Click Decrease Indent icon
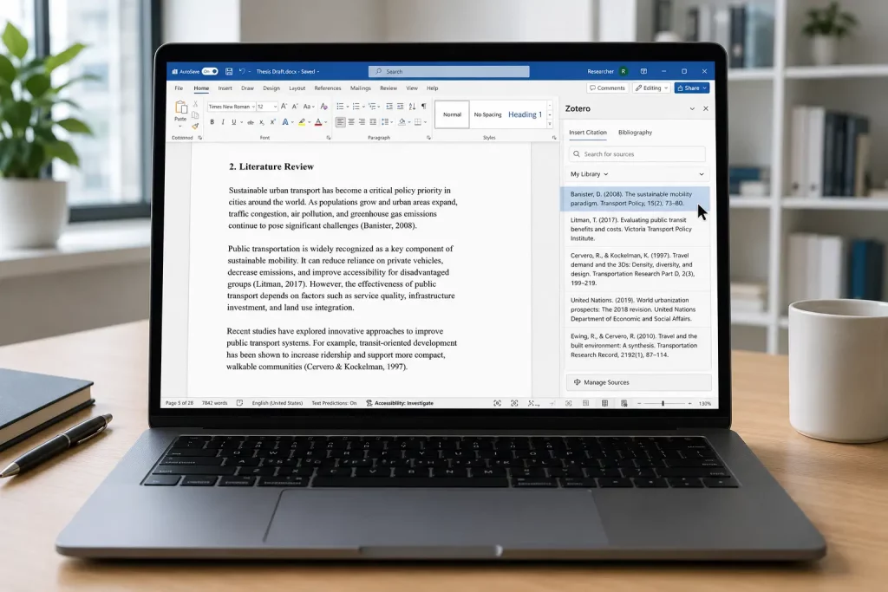 click(x=389, y=107)
